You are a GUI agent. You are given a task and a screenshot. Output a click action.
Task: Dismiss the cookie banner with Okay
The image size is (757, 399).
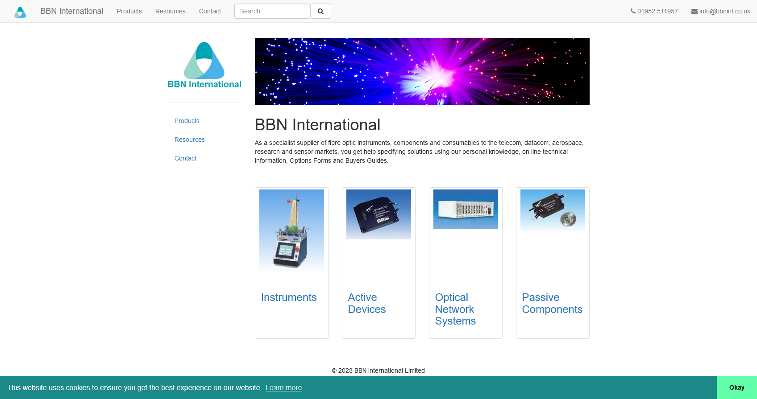tap(736, 387)
